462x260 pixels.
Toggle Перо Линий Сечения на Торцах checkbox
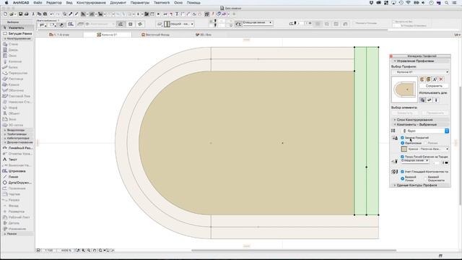coord(402,157)
